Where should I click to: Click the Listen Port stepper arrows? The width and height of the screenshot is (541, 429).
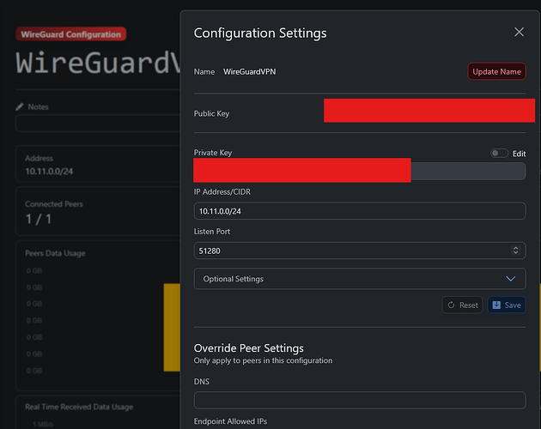pos(515,251)
